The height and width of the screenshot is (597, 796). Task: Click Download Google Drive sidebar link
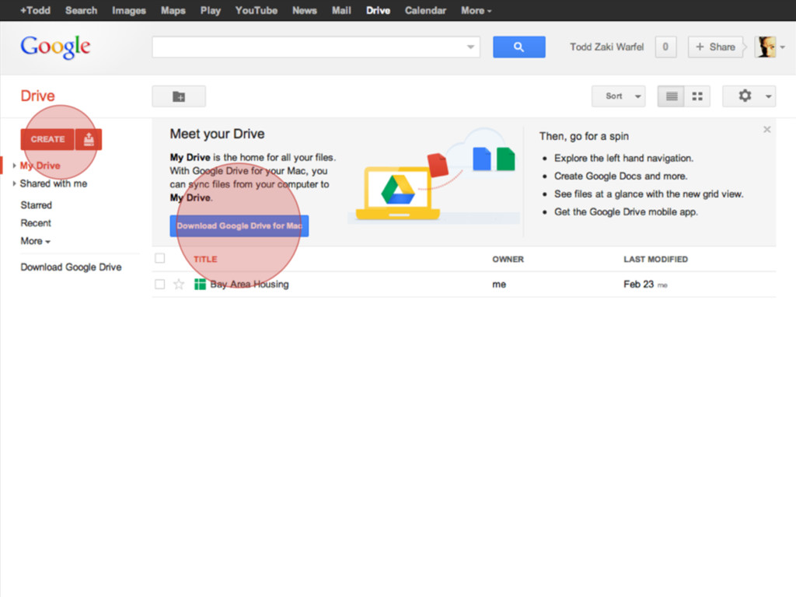[71, 267]
